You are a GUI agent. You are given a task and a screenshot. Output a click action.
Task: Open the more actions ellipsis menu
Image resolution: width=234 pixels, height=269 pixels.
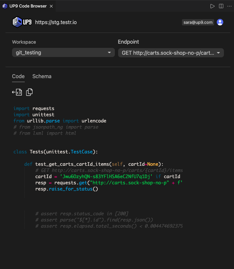229,6
